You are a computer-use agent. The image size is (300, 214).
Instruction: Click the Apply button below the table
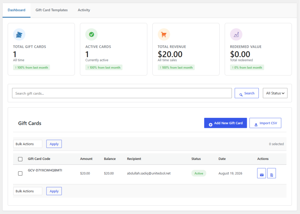click(54, 191)
